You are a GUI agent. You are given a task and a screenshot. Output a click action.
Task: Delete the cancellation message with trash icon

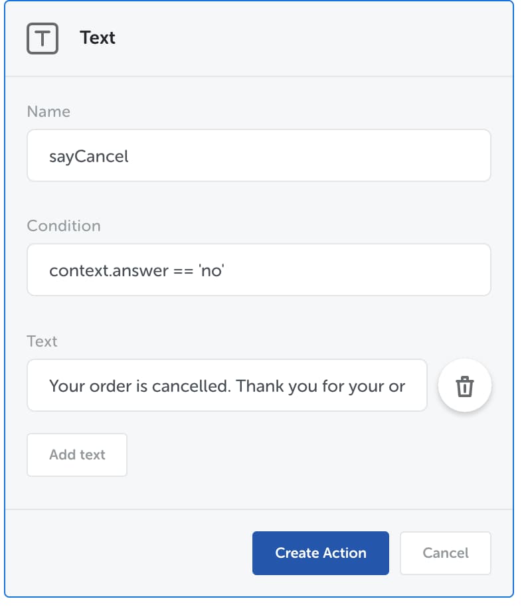(x=464, y=386)
